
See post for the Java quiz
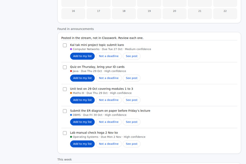pos(132,78)
